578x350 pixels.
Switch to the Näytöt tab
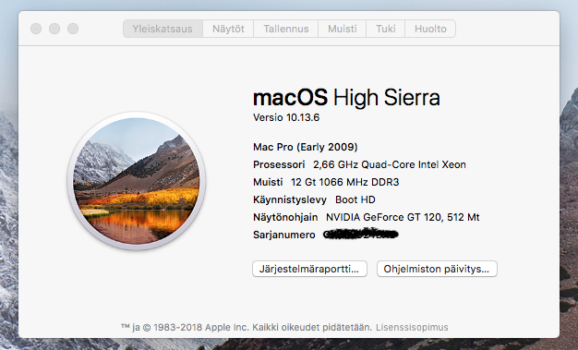[228, 29]
